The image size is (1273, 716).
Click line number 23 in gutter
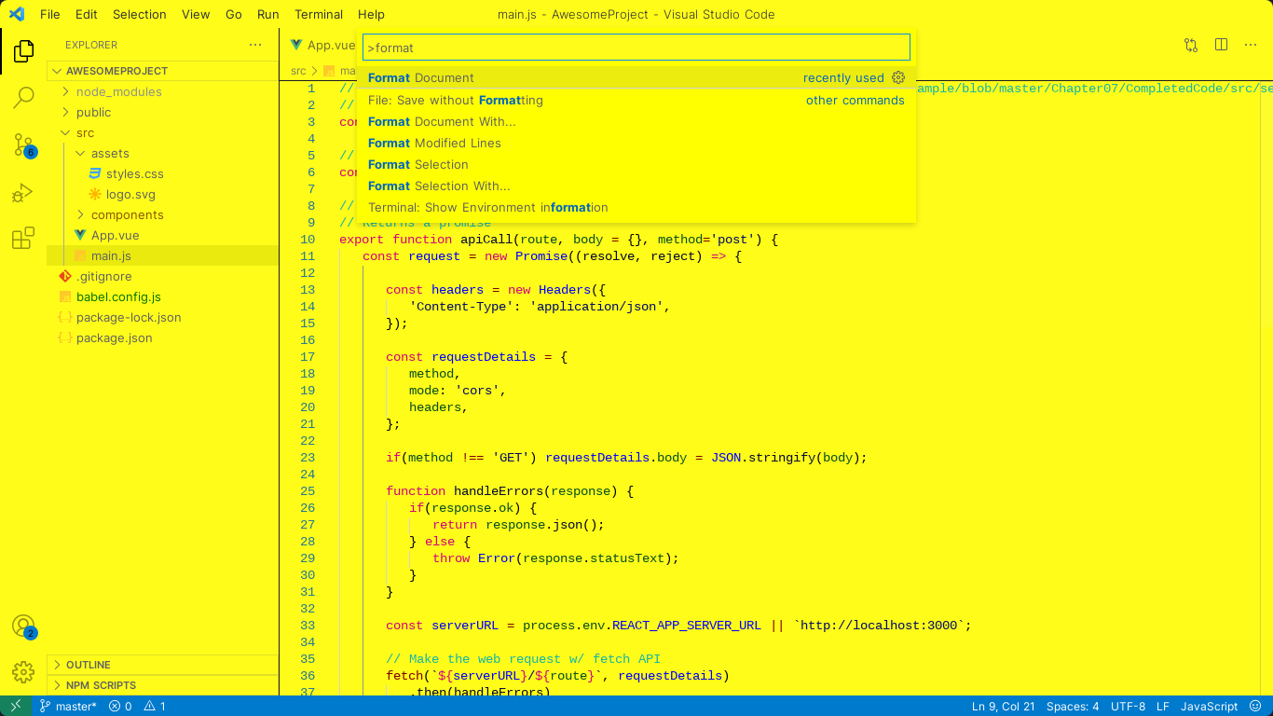tap(308, 458)
